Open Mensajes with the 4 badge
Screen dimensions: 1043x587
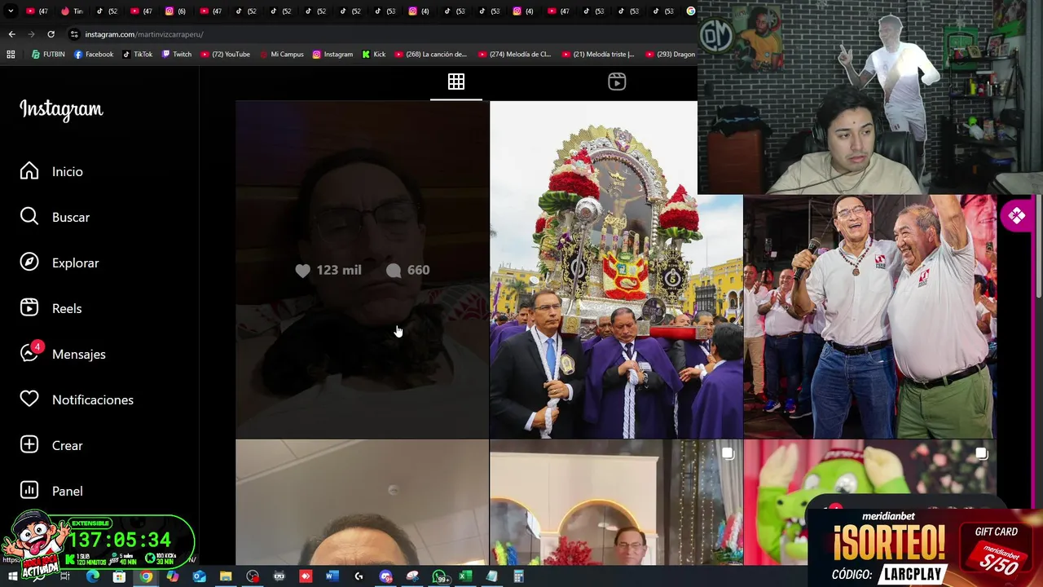click(64, 354)
